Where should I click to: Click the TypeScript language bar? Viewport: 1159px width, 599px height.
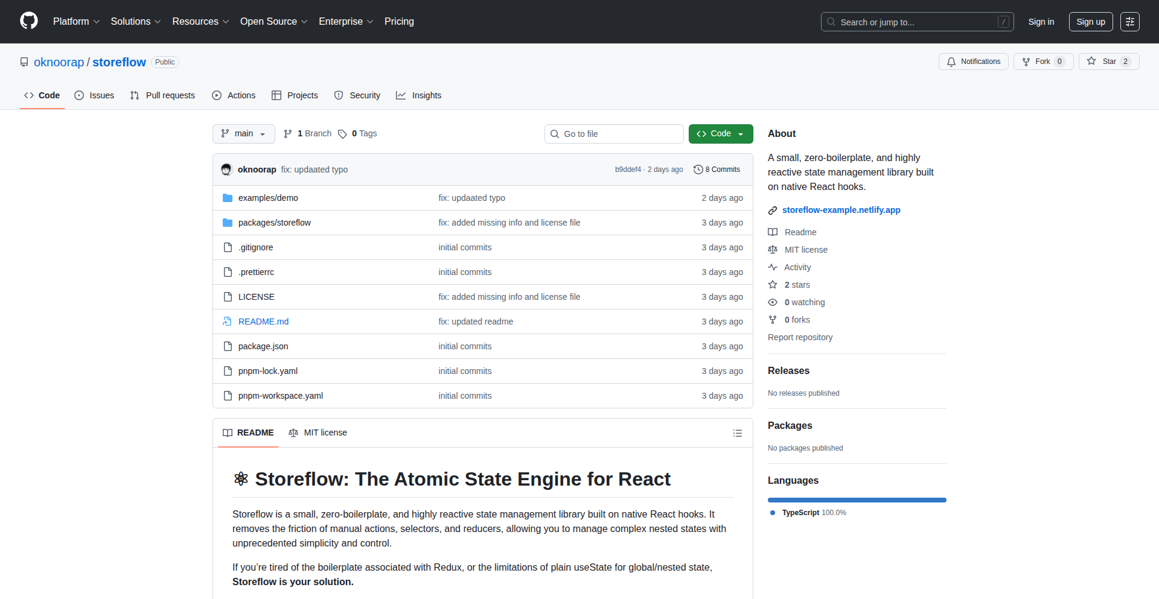(857, 500)
